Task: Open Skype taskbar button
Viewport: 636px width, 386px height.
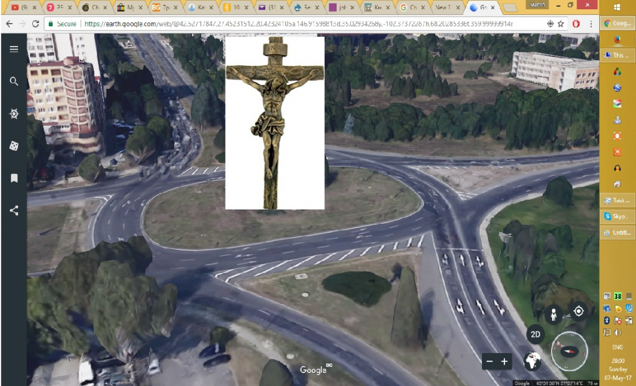Action: [617, 216]
